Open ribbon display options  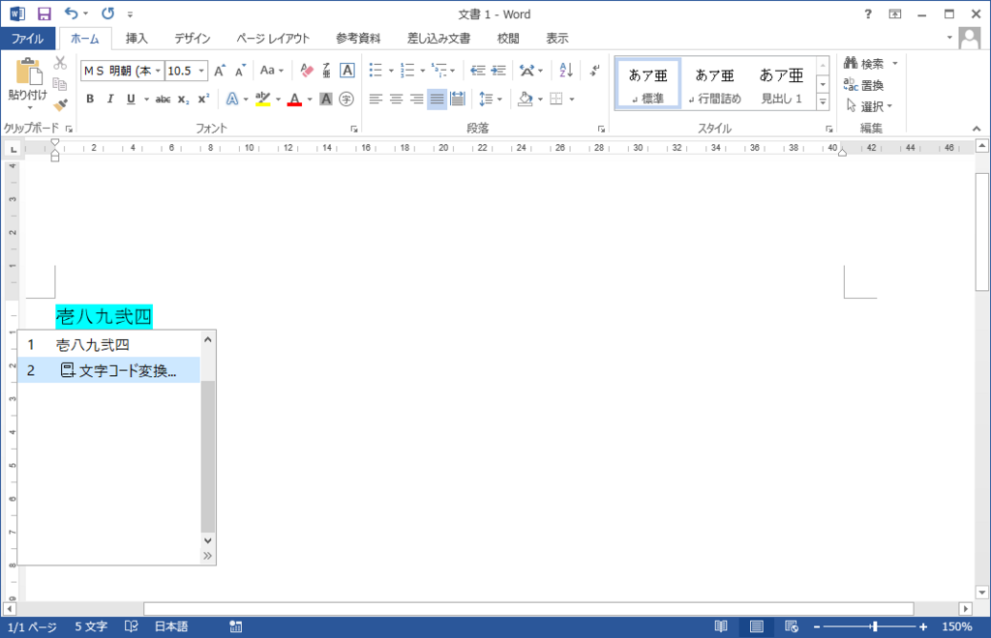[x=895, y=14]
